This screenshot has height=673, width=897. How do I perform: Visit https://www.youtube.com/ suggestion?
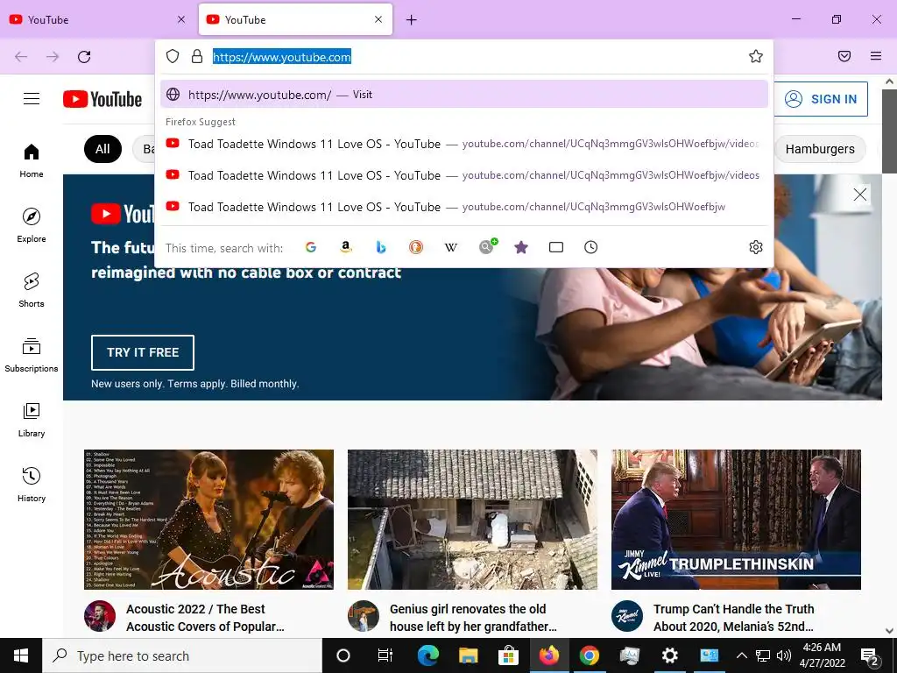click(x=464, y=95)
